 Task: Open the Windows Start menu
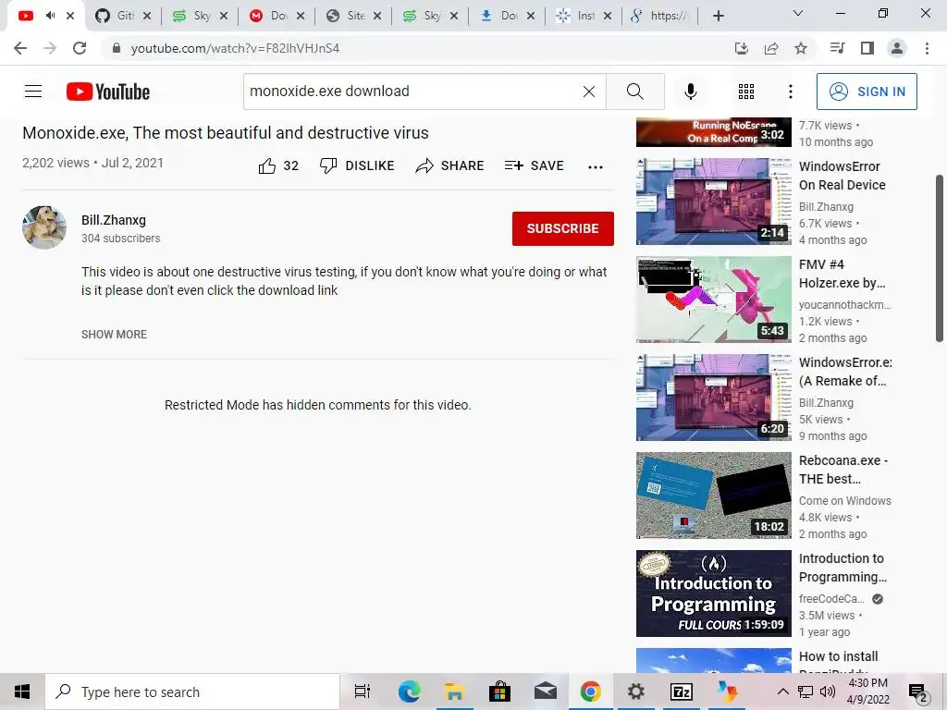point(22,692)
